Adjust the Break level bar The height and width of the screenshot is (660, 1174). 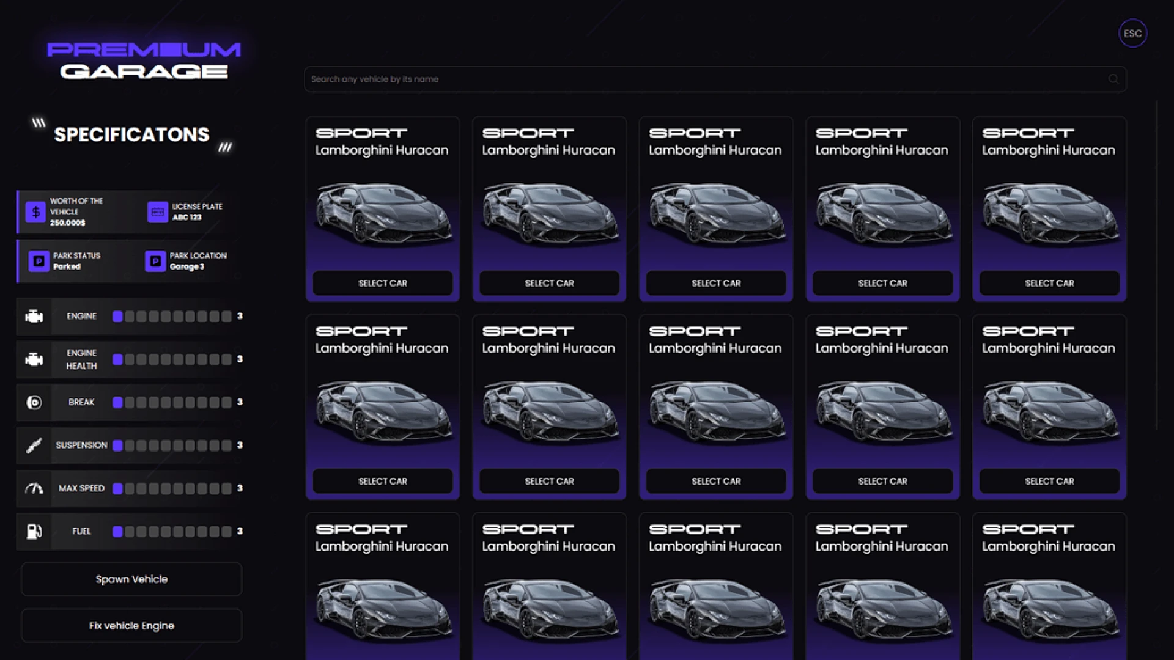pyautogui.click(x=172, y=402)
